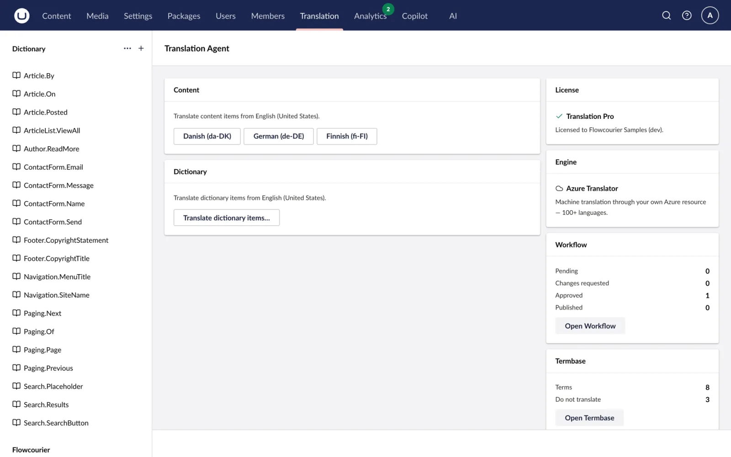Click the cloud icon beside Azure Translator

pos(559,188)
